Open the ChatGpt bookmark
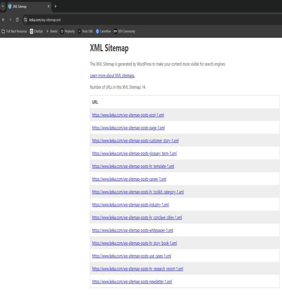The image size is (282, 296). click(36, 31)
